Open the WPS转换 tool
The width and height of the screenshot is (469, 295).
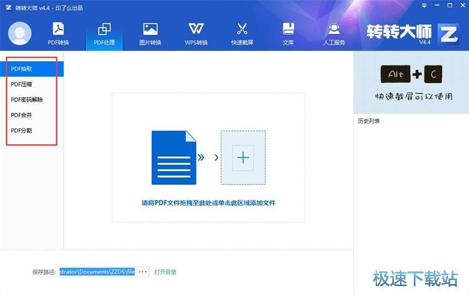[x=196, y=34]
